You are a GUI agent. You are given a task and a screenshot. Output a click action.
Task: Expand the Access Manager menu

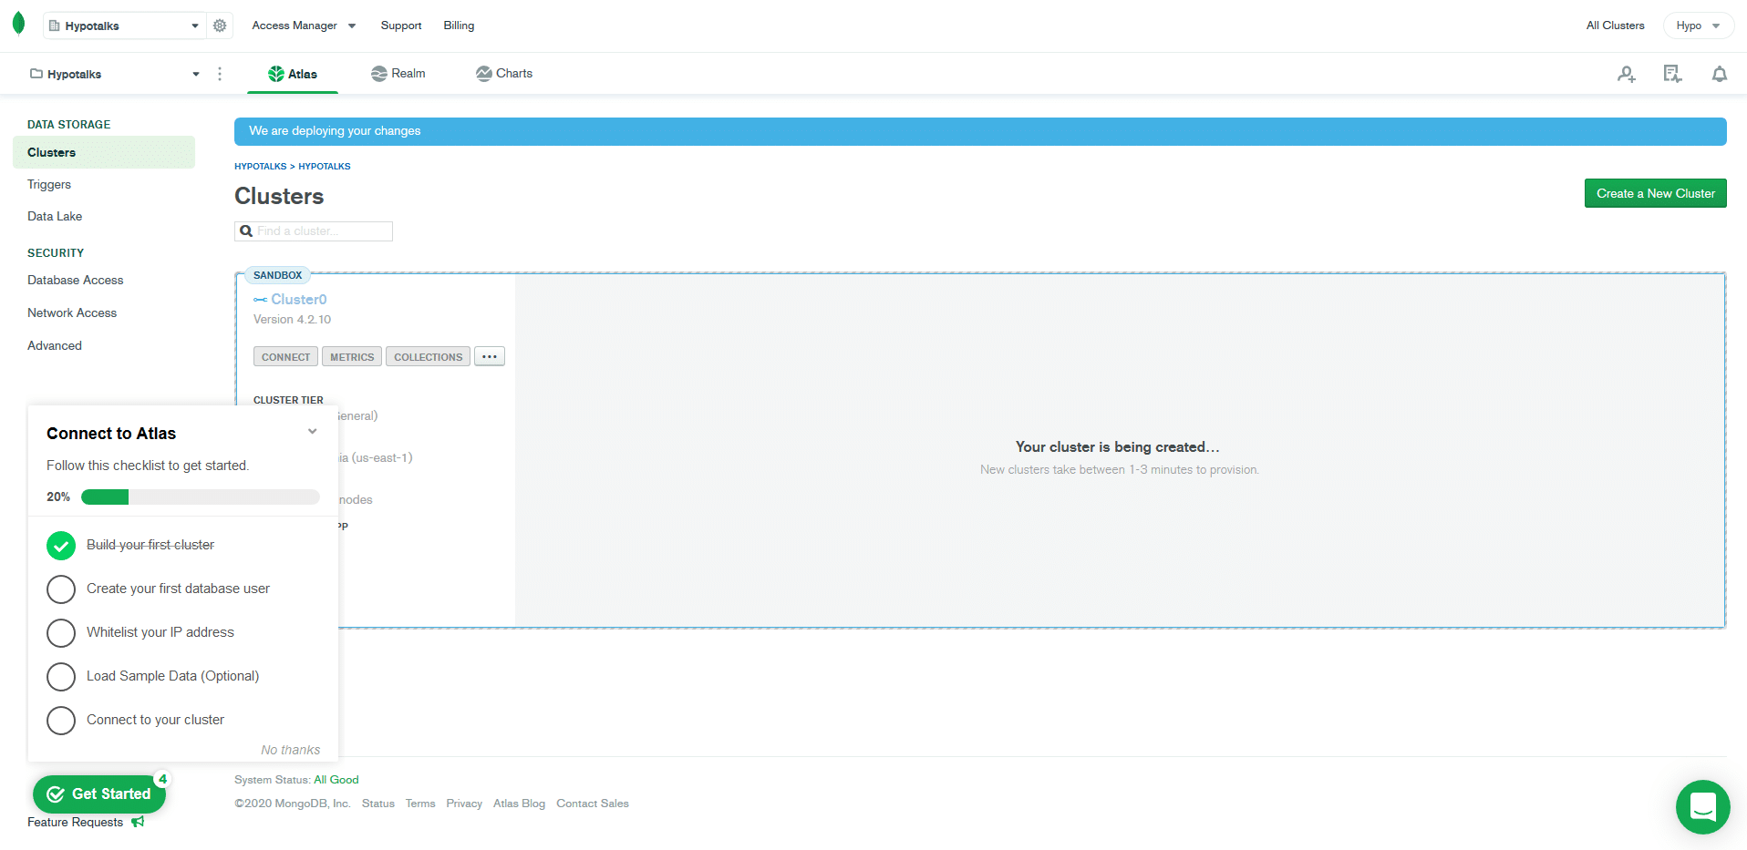pos(304,26)
